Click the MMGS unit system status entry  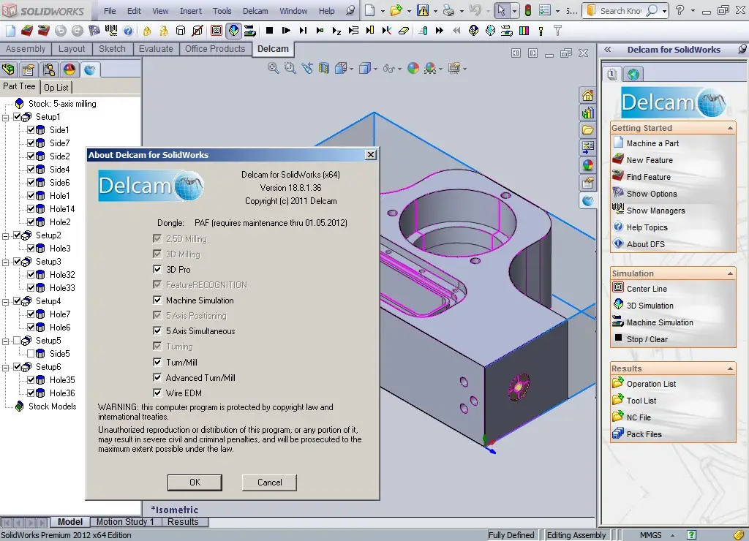[x=650, y=535]
